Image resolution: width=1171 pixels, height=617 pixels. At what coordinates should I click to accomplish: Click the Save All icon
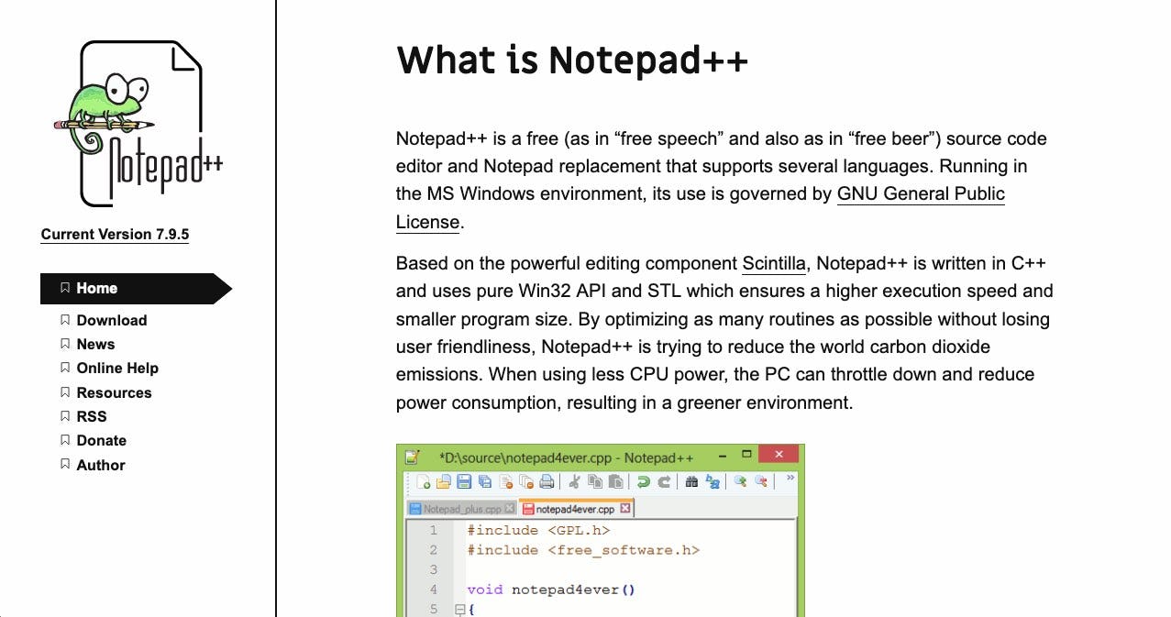485,483
